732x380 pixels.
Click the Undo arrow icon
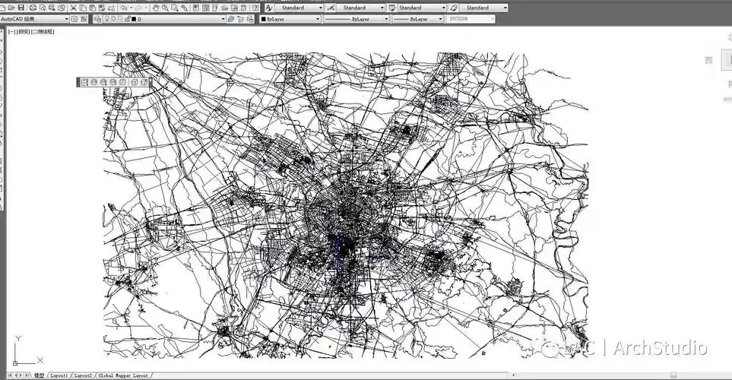(x=123, y=8)
